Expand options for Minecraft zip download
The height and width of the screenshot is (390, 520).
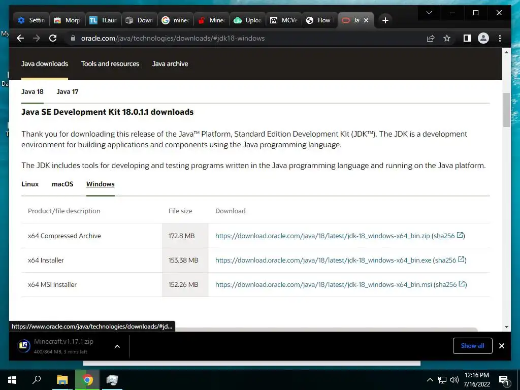[117, 346]
